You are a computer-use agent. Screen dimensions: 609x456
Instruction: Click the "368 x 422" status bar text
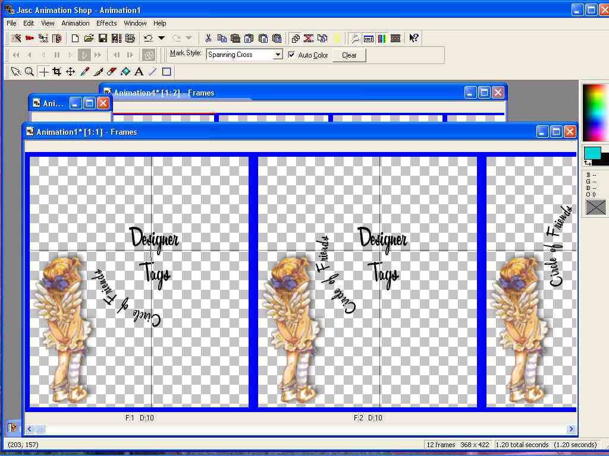click(475, 445)
